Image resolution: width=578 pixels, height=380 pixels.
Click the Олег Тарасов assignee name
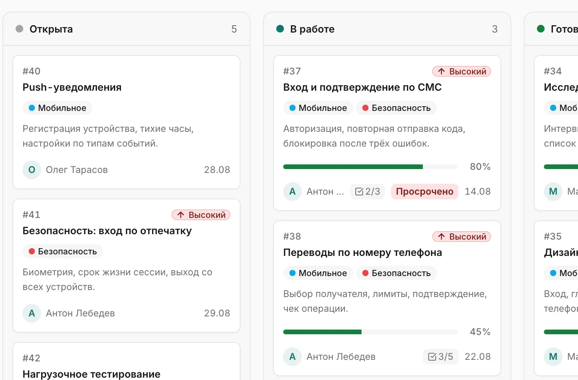click(77, 170)
